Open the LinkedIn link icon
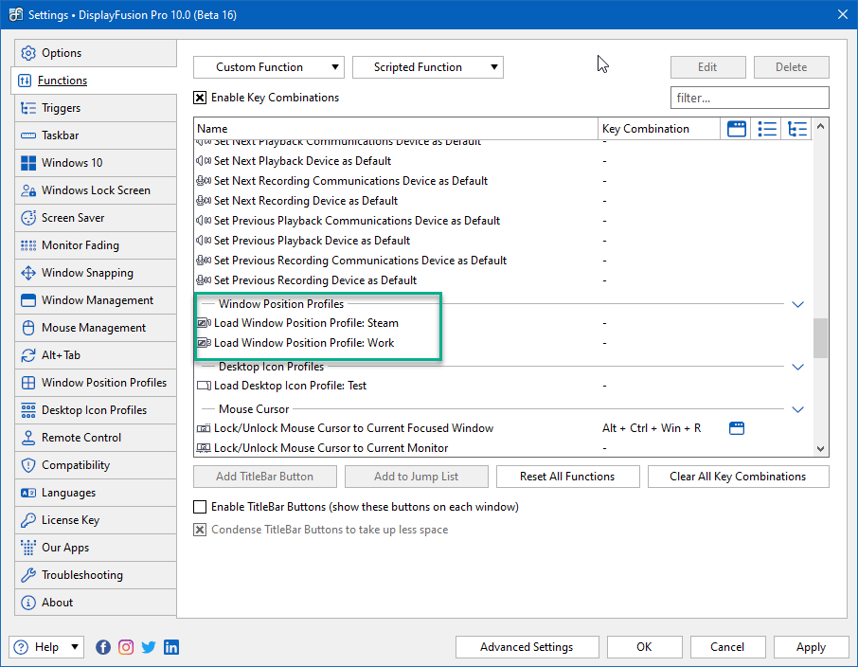Screen dimensions: 858x667 [171, 647]
